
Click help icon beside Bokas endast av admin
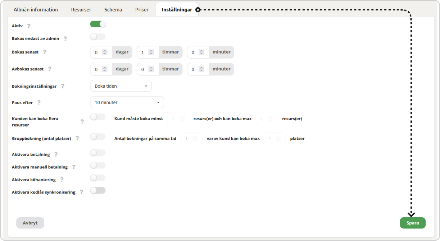pos(65,38)
